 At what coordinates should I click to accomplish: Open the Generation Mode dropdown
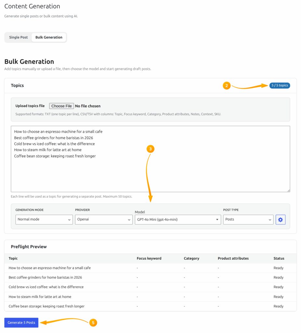pos(44,220)
